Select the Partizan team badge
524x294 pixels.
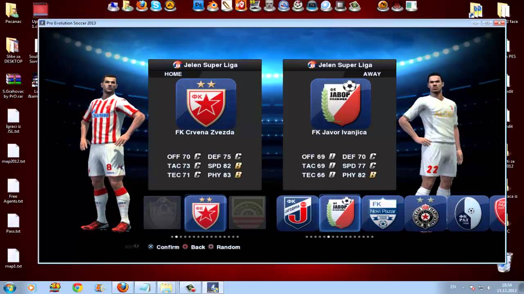pos(425,214)
